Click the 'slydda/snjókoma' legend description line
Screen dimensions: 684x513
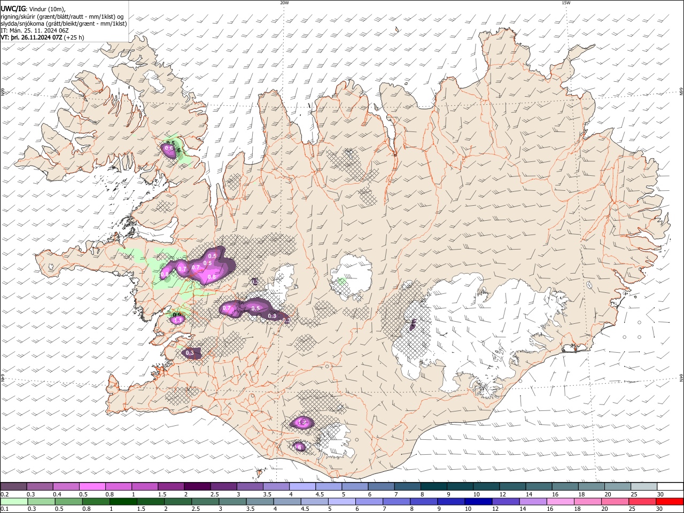point(64,24)
